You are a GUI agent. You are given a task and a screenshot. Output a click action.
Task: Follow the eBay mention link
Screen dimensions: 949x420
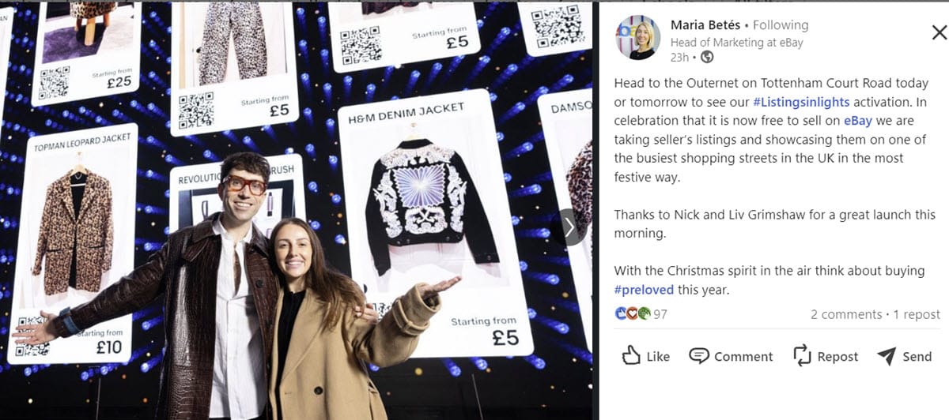[x=857, y=121]
